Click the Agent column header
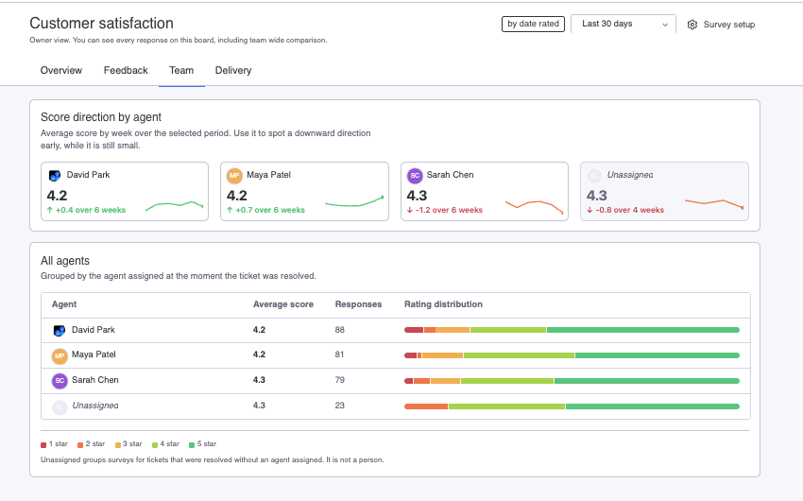 (64, 304)
